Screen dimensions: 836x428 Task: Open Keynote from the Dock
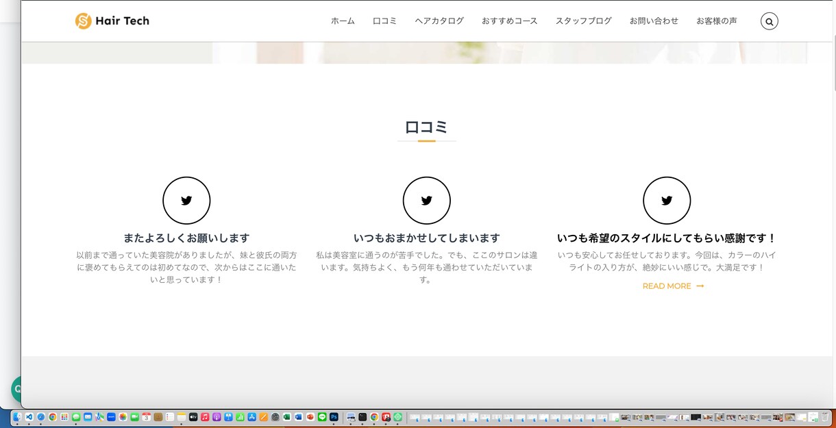tap(228, 416)
